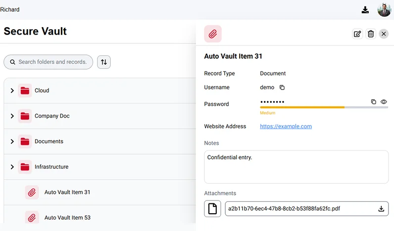This screenshot has height=231, width=394.
Task: Click the search folders and records field
Action: [x=52, y=62]
